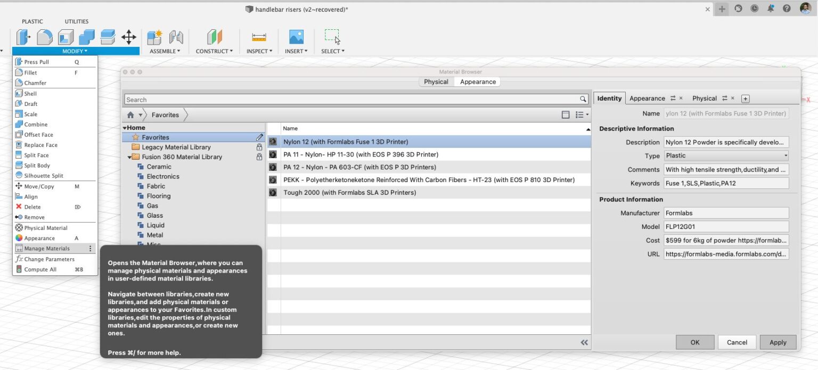Click the pencil icon beside Favorites
The image size is (818, 370).
tap(259, 137)
